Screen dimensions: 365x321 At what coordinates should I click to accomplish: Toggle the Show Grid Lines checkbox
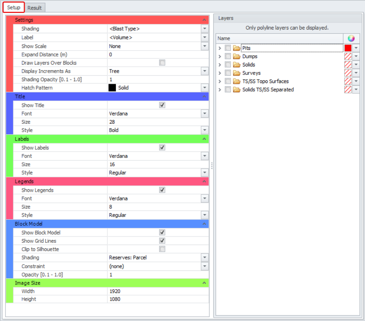[162, 241]
